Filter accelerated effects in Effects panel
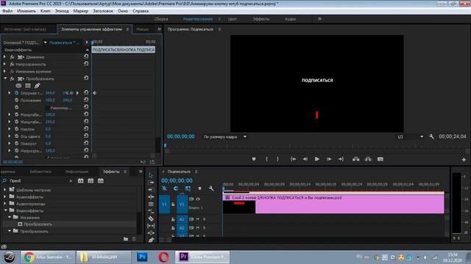 point(80,181)
